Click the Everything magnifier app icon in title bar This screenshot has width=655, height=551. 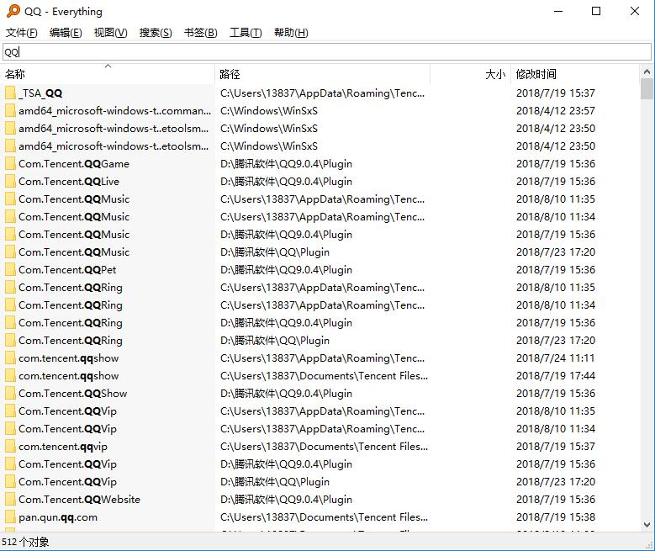pyautogui.click(x=13, y=11)
